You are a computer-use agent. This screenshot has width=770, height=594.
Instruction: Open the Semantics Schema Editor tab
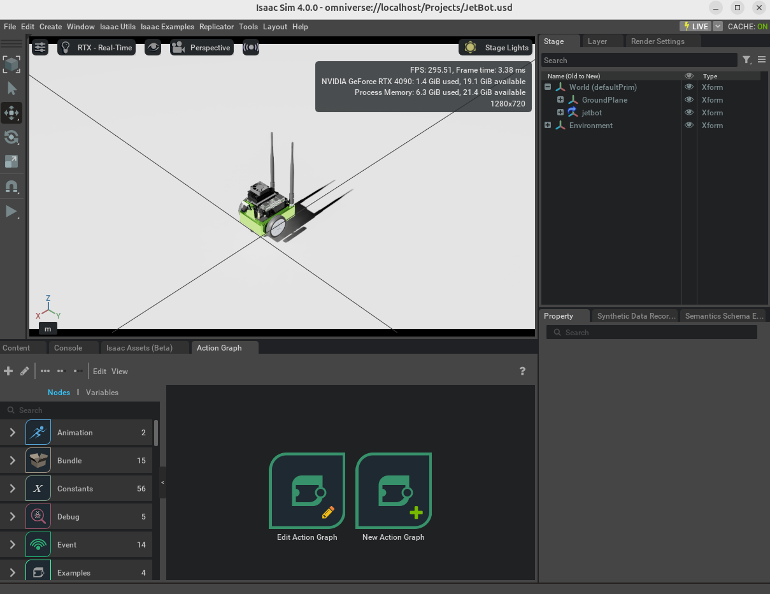pos(724,316)
